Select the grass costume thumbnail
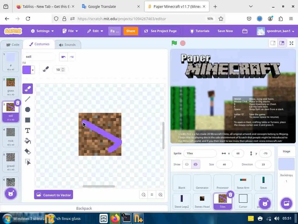This screenshot has height=224, width=298. (11, 87)
